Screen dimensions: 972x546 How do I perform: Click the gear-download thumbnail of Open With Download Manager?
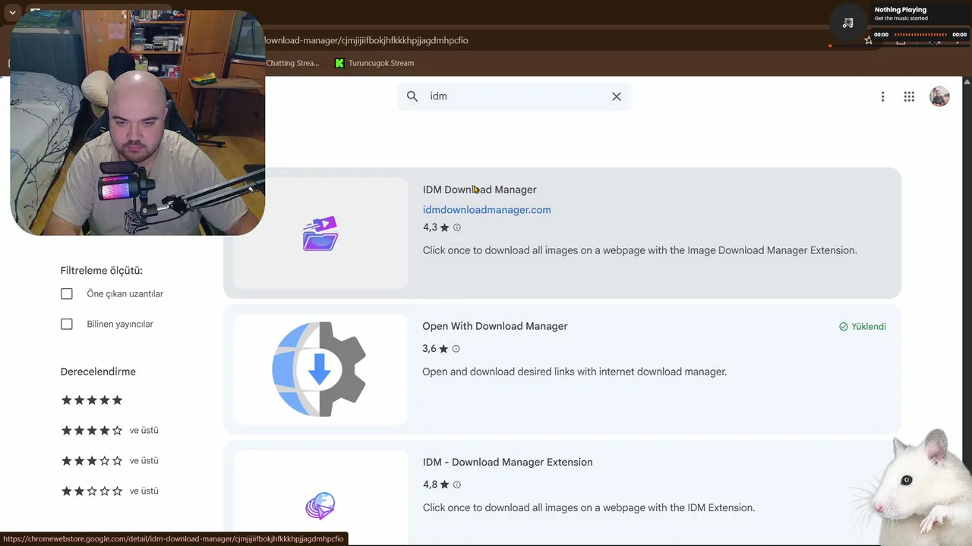320,369
